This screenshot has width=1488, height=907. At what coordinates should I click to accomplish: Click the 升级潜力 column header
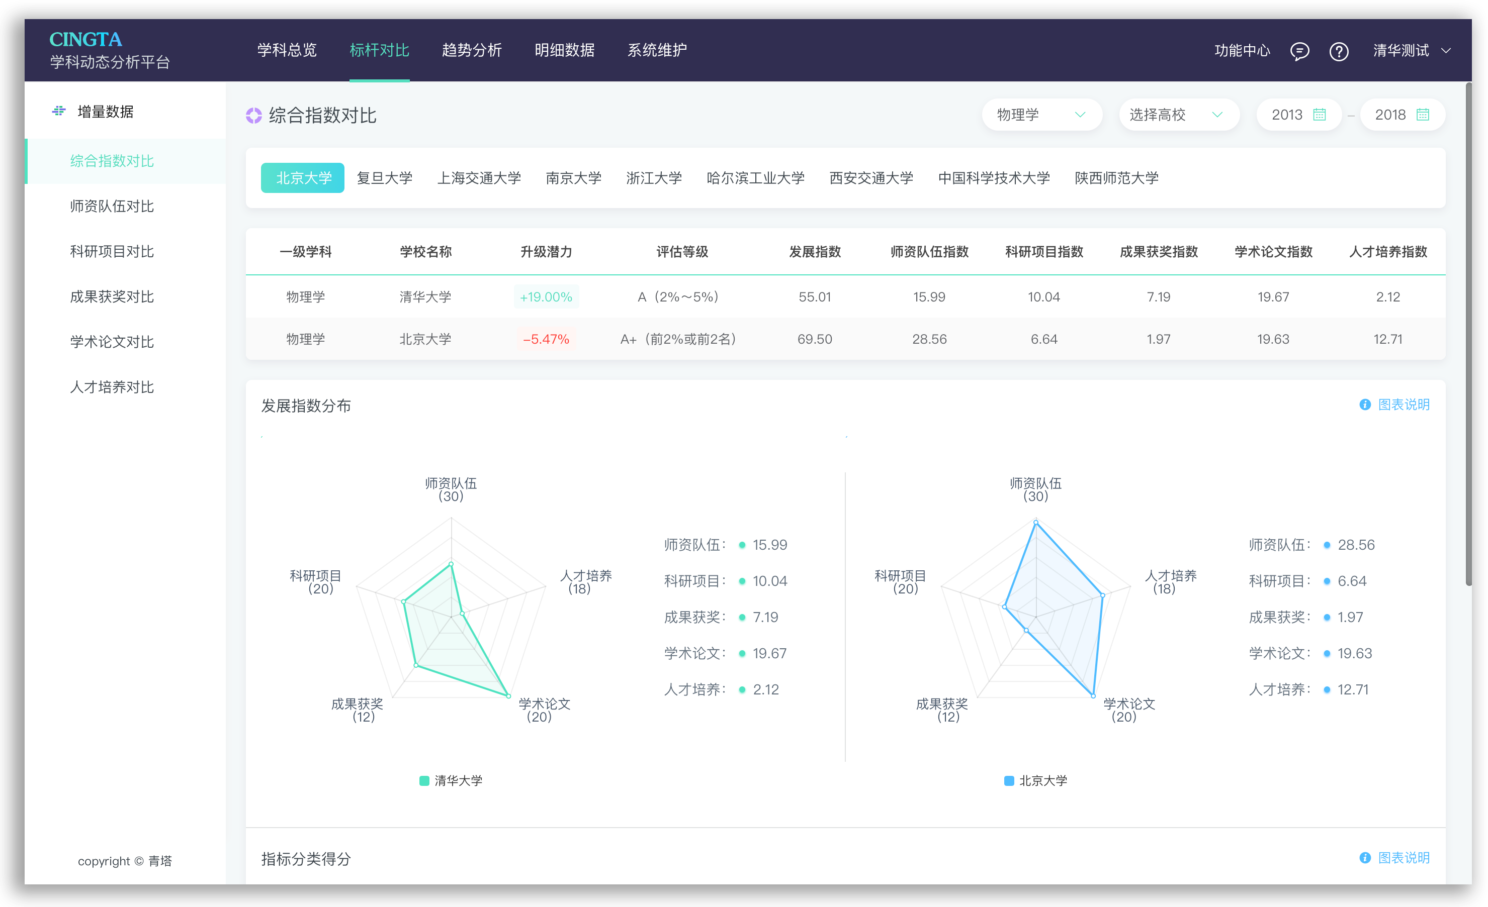click(546, 252)
